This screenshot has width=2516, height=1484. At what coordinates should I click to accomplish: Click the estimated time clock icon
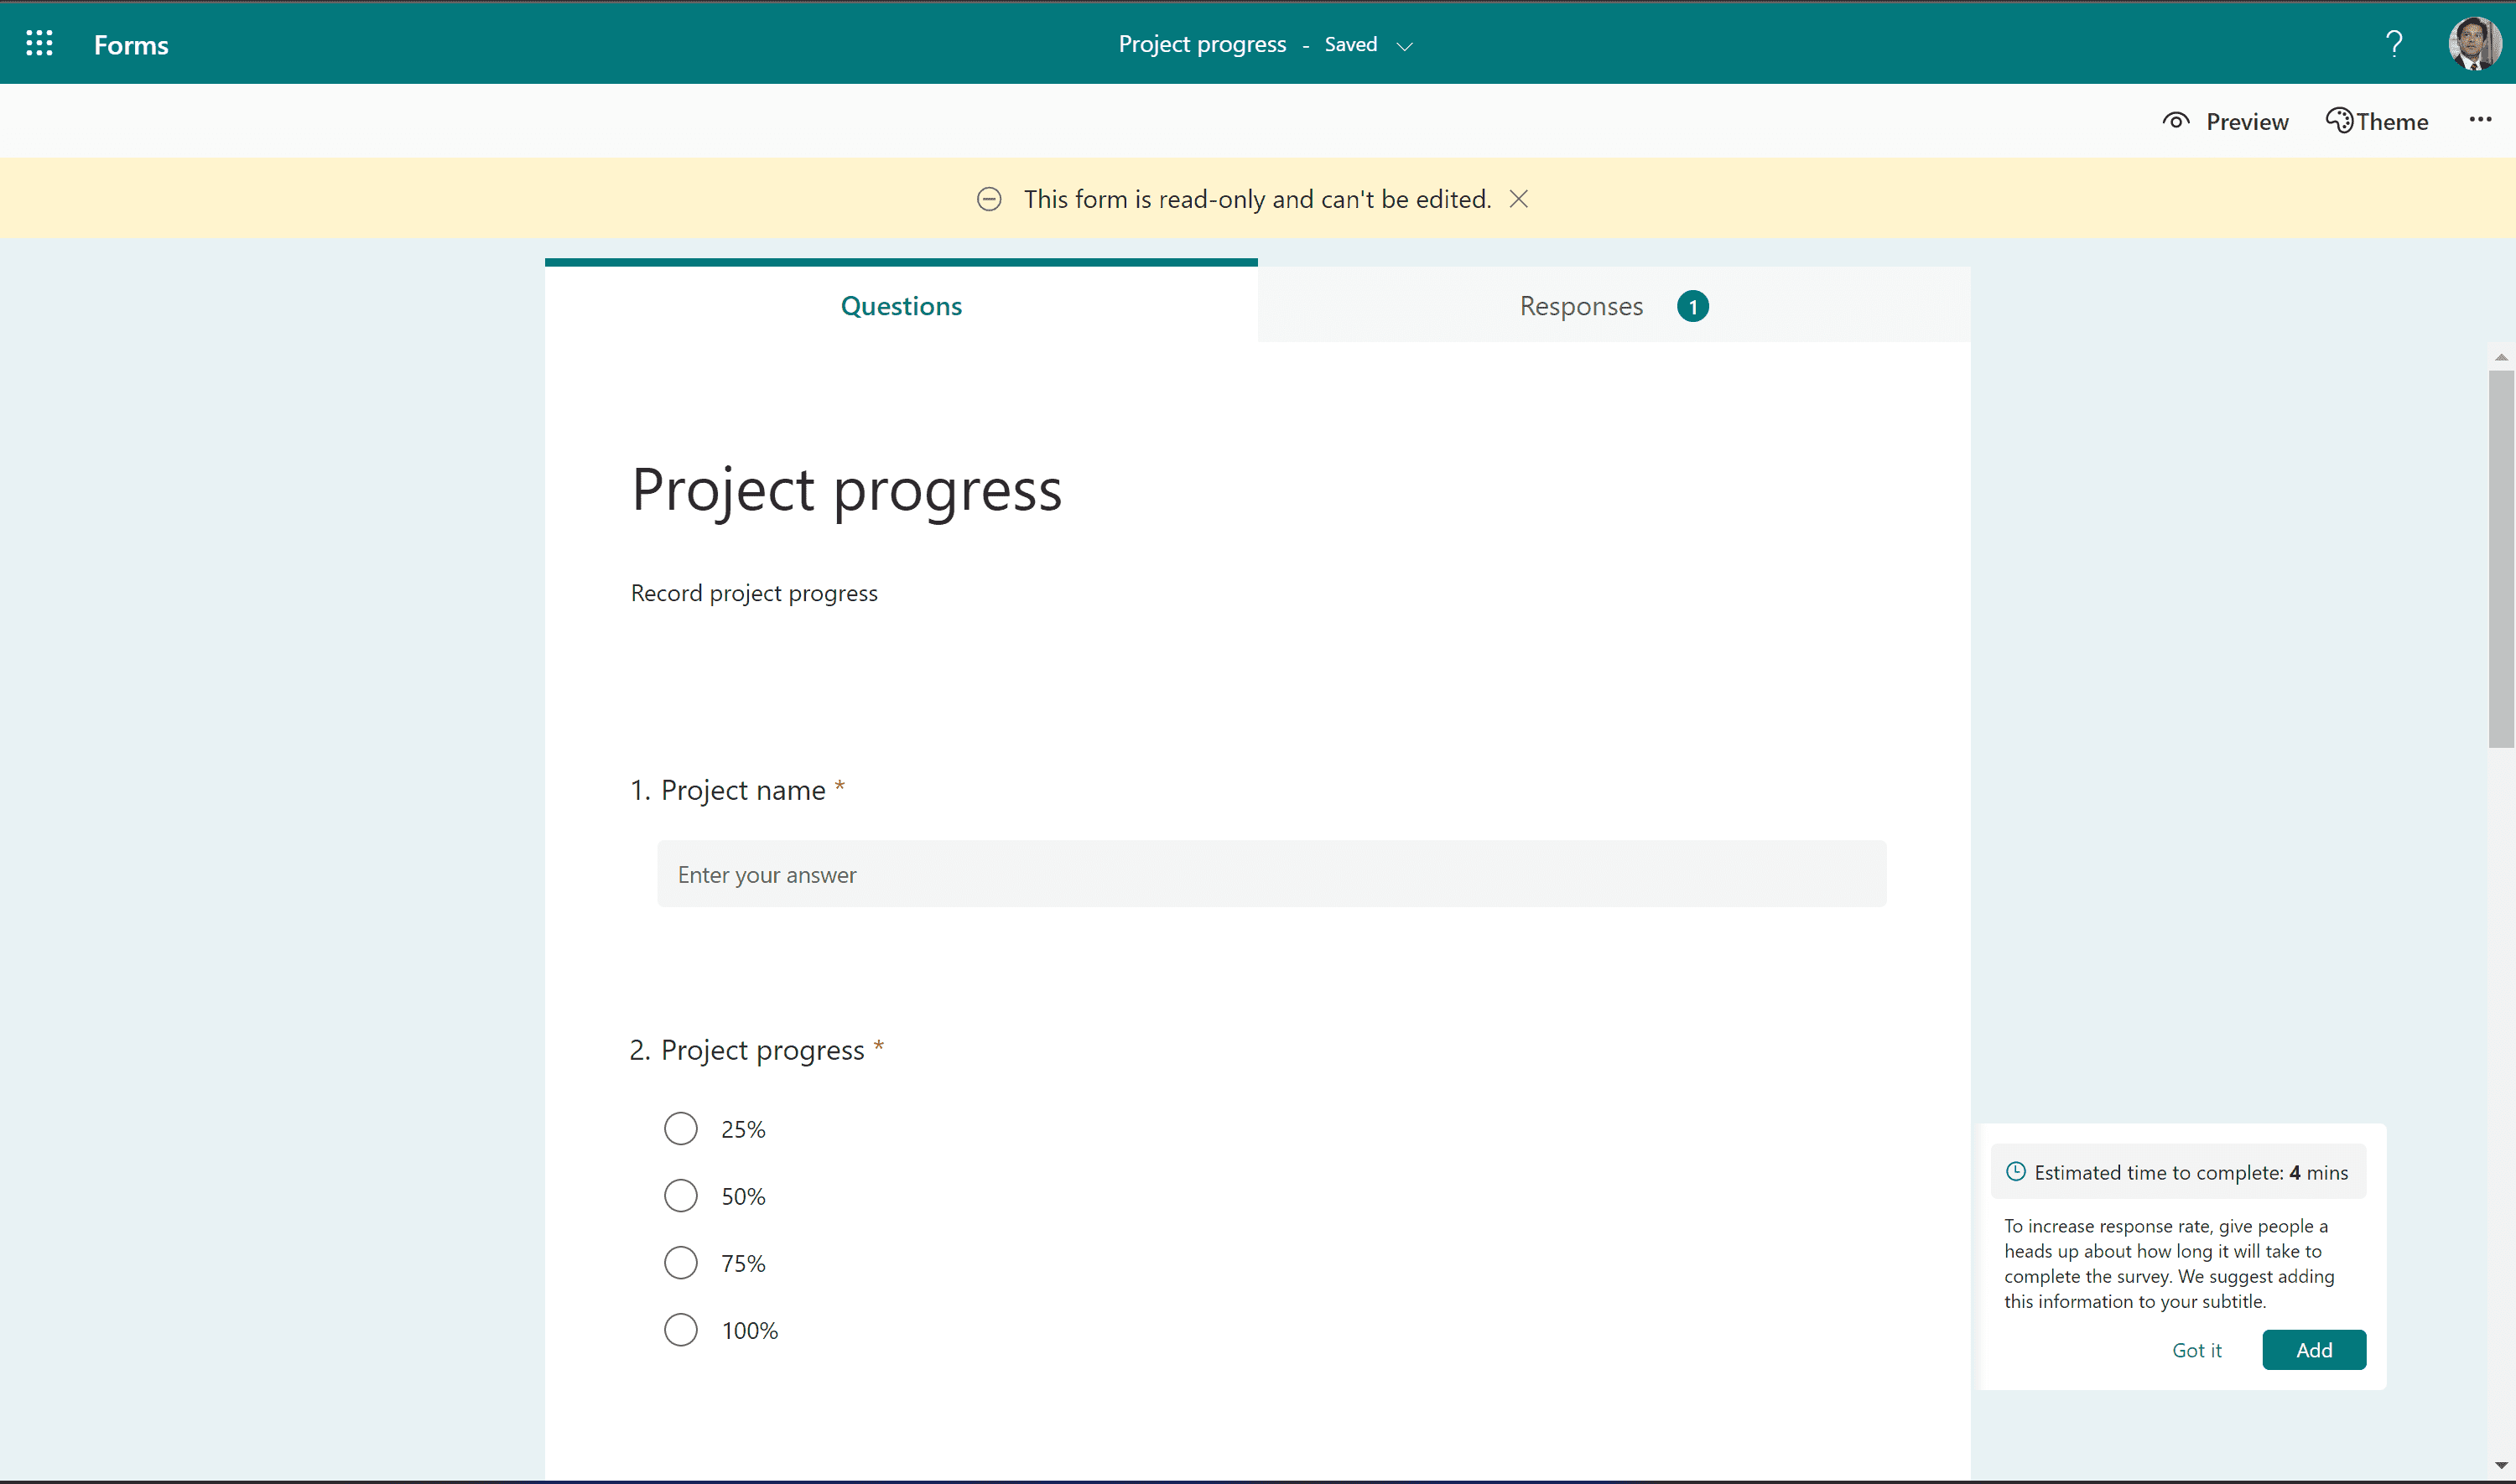click(2016, 1171)
